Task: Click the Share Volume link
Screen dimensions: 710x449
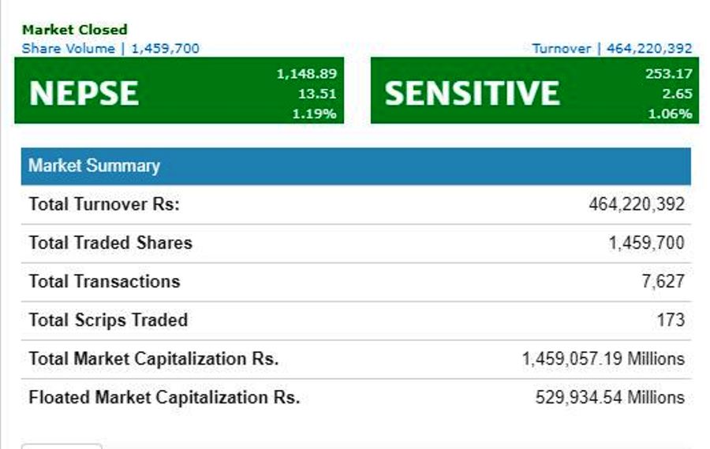Action: coord(110,49)
